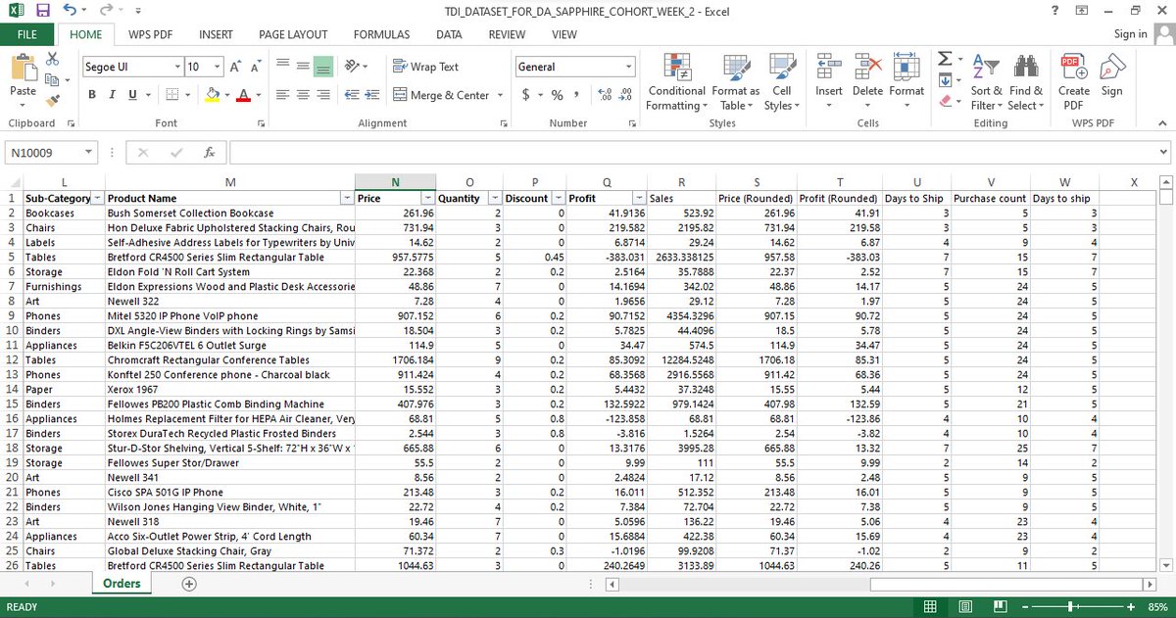This screenshot has width=1176, height=618.
Task: Open Price column filter dropdown
Action: [x=426, y=199]
